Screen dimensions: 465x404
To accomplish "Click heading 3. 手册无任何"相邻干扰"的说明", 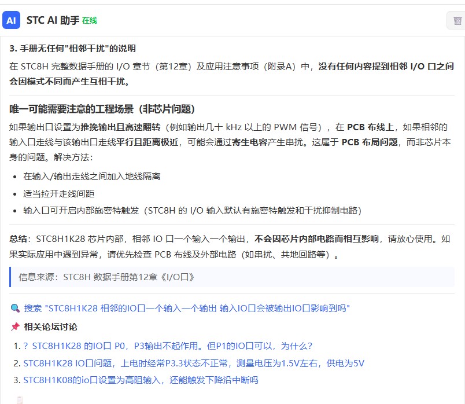I will [x=73, y=49].
